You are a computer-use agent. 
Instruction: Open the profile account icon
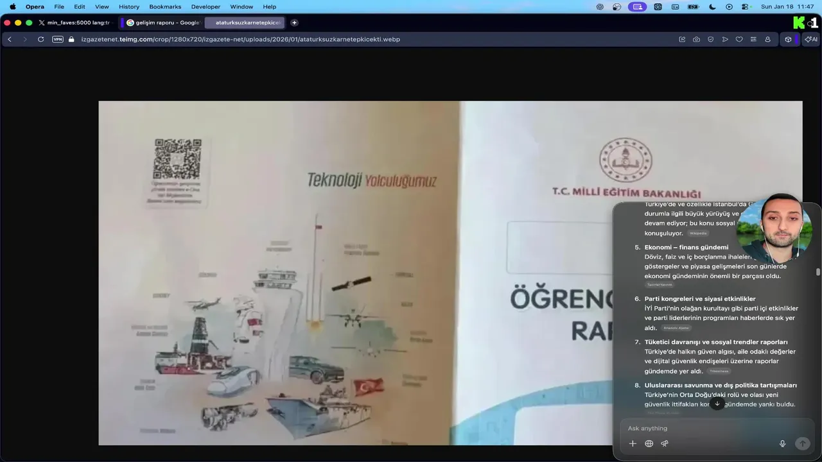[x=767, y=39]
